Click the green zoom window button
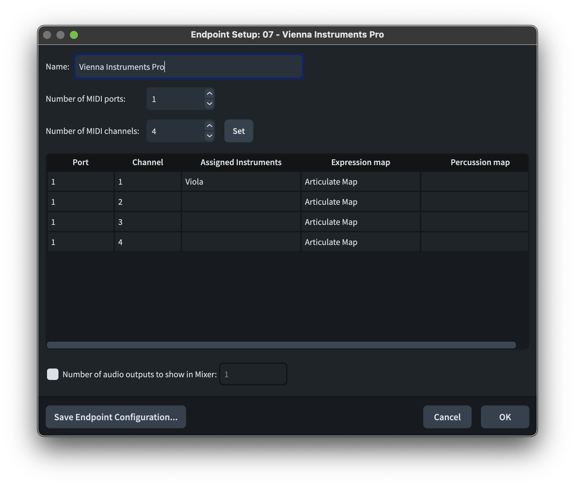Screen dimensions: 575x486 74,35
